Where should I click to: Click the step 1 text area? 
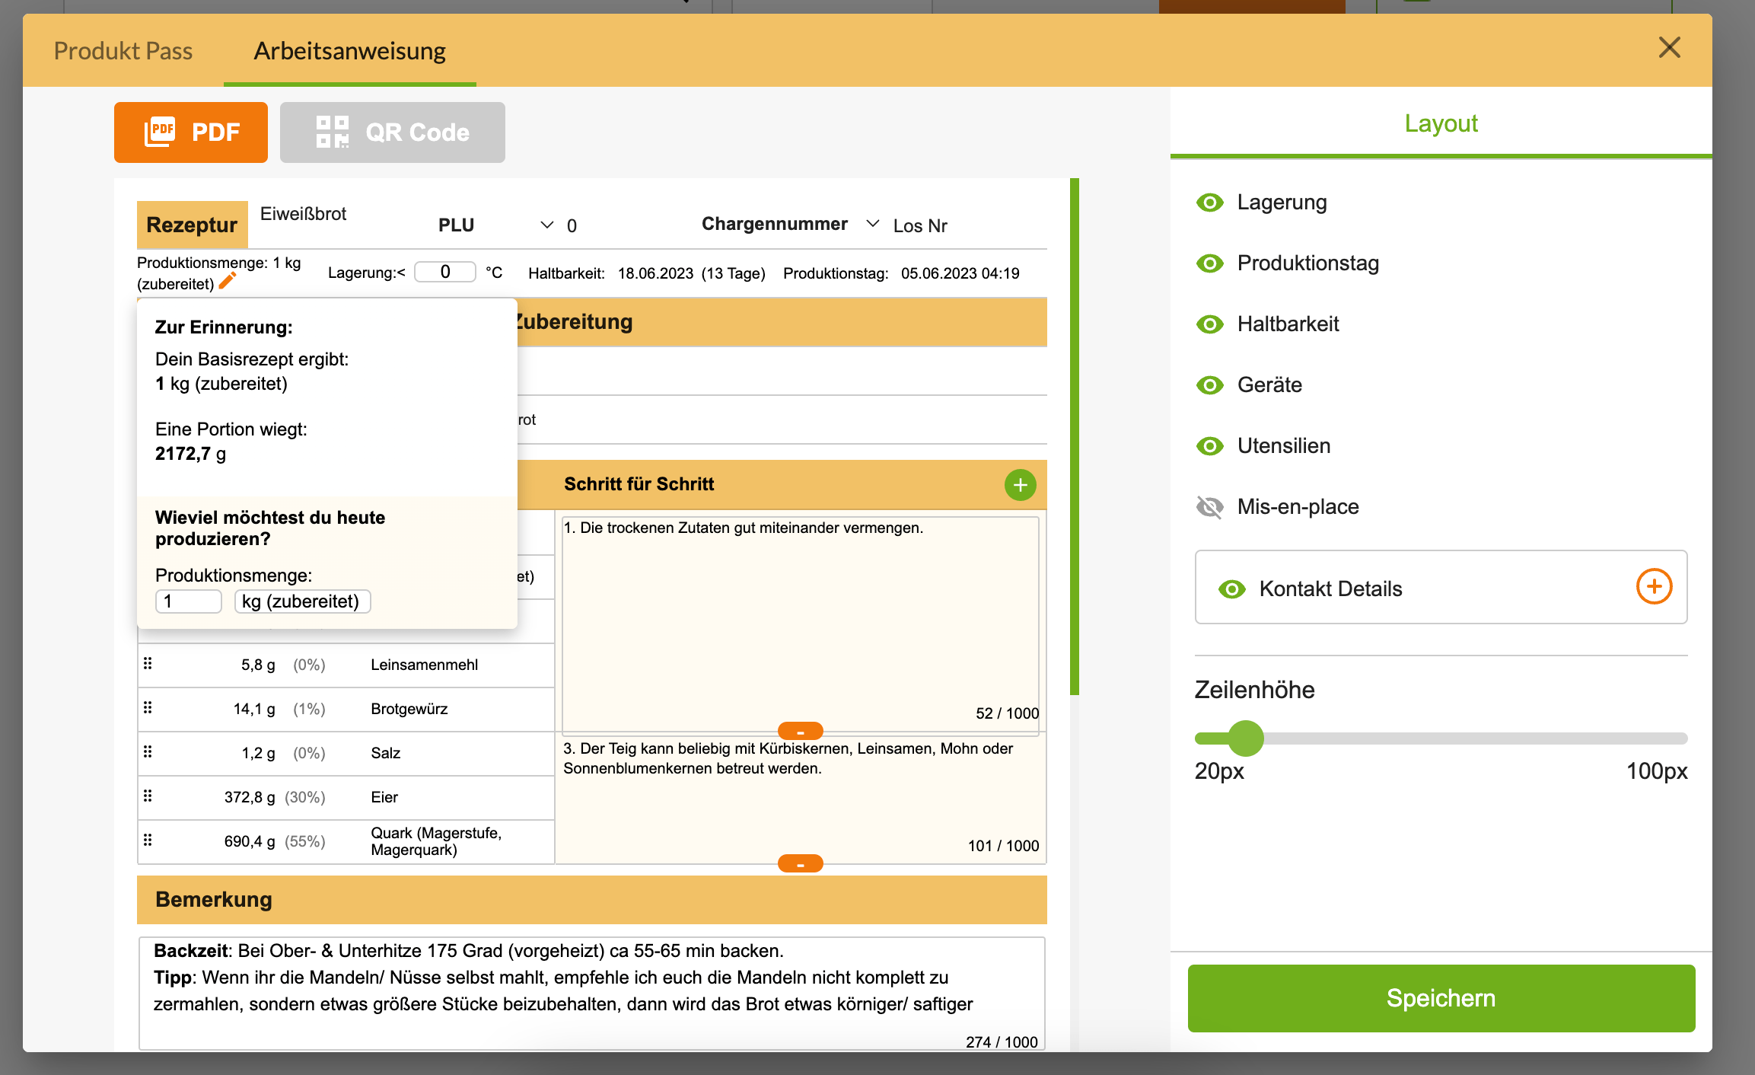(801, 626)
